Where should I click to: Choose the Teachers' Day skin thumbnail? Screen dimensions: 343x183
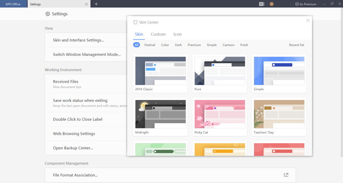pyautogui.click(x=279, y=114)
